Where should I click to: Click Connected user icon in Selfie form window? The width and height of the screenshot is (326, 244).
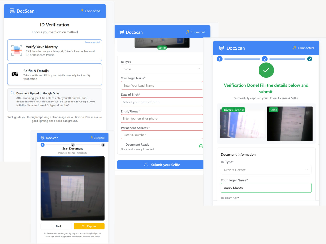click(188, 32)
